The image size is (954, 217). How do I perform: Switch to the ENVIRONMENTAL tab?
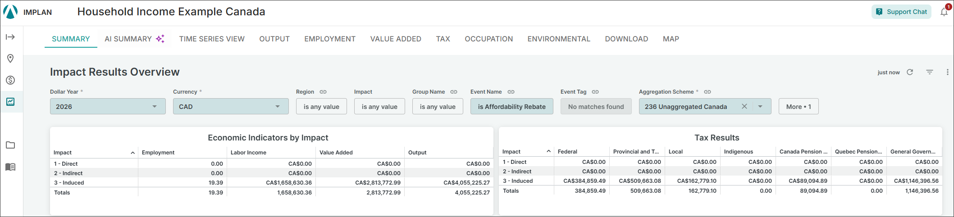pos(559,39)
